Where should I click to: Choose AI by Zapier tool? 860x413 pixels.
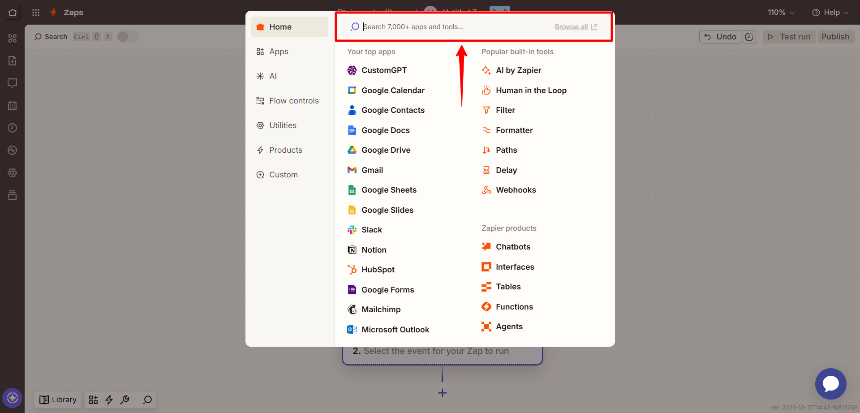[x=512, y=70]
